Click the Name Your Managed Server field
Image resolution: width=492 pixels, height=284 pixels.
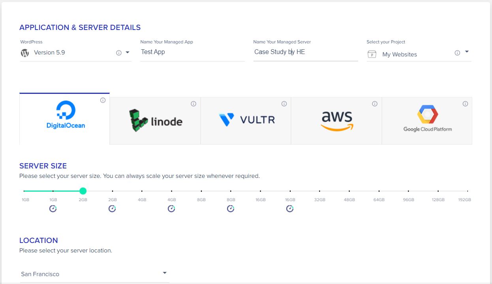click(306, 52)
